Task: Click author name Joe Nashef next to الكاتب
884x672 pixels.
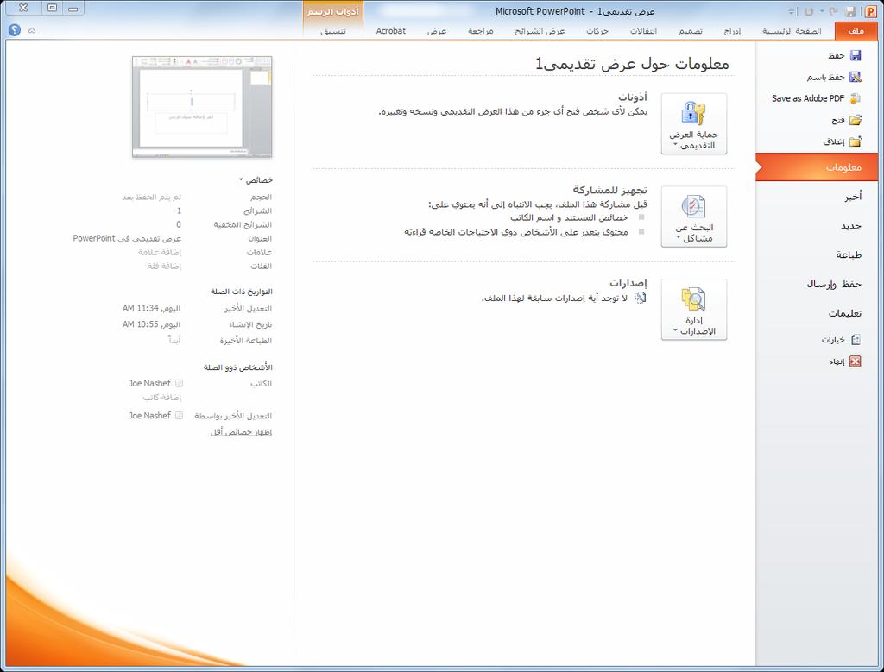Action: pyautogui.click(x=149, y=383)
